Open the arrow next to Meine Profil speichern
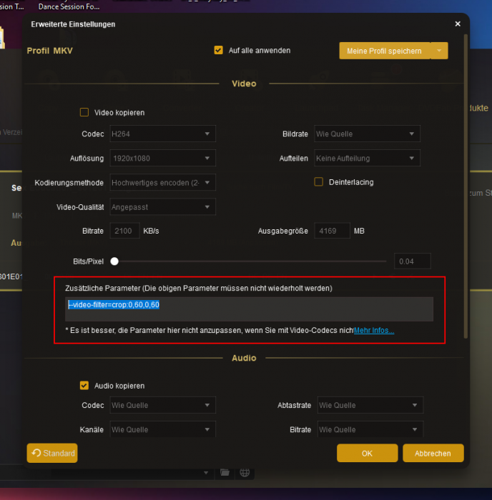Screen dimensions: 492x500 click(440, 51)
